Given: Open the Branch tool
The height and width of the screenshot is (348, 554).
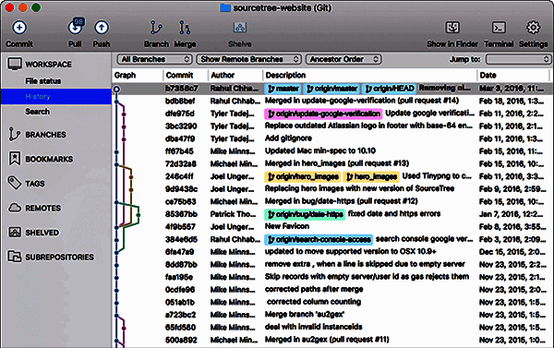Looking at the screenshot, I should [156, 28].
